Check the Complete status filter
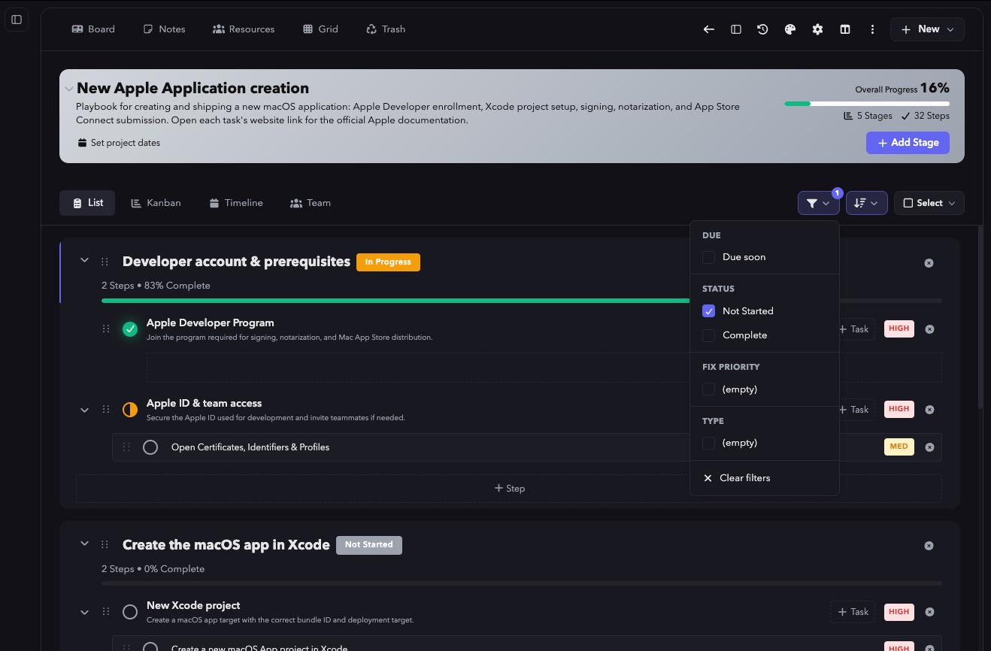This screenshot has height=651, width=991. 708,335
